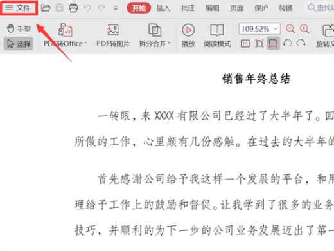Click the save disk icon
The image size is (334, 251).
(59, 8)
